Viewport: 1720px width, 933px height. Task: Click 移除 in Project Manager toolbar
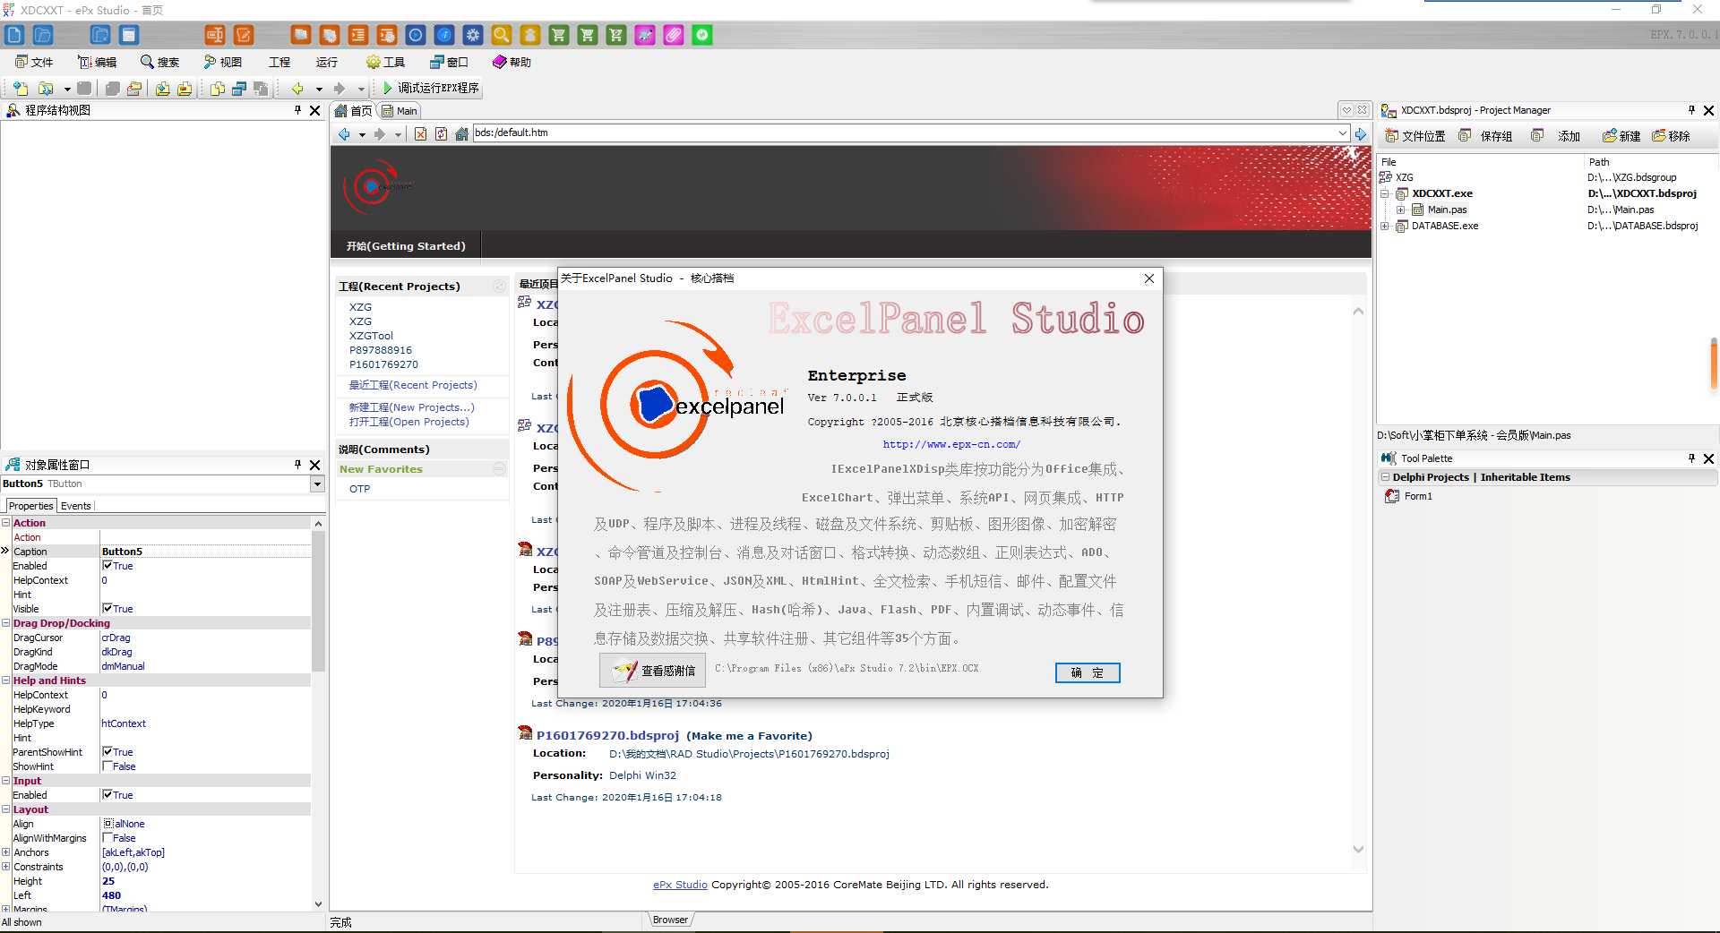click(1672, 136)
